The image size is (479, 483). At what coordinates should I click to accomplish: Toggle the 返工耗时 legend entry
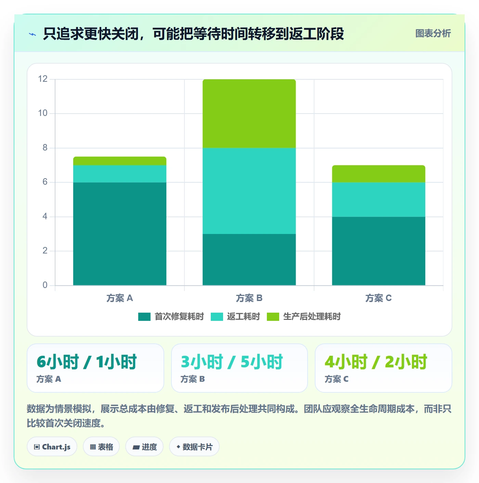click(x=235, y=317)
